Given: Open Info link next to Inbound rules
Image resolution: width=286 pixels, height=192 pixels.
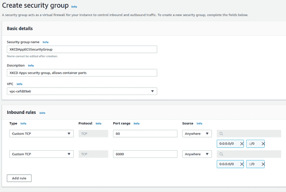Looking at the screenshot, I should (42, 113).
